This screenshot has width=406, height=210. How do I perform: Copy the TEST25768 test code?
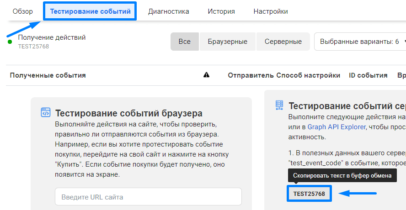[x=309, y=194]
